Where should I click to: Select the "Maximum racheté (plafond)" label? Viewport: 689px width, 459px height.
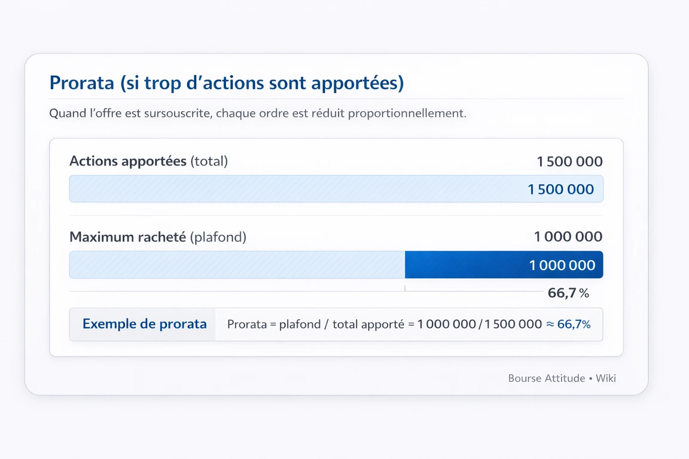pos(158,237)
